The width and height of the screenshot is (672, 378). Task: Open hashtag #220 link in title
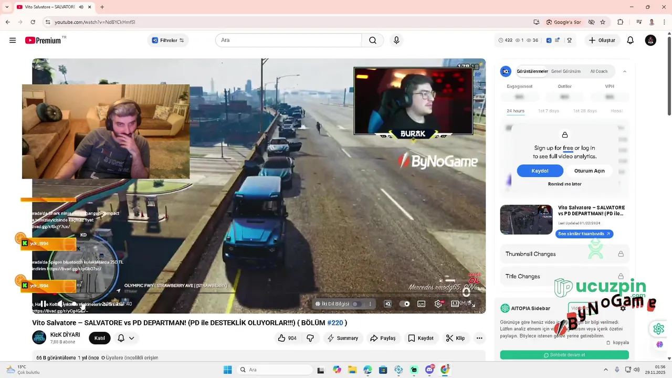pos(335,323)
